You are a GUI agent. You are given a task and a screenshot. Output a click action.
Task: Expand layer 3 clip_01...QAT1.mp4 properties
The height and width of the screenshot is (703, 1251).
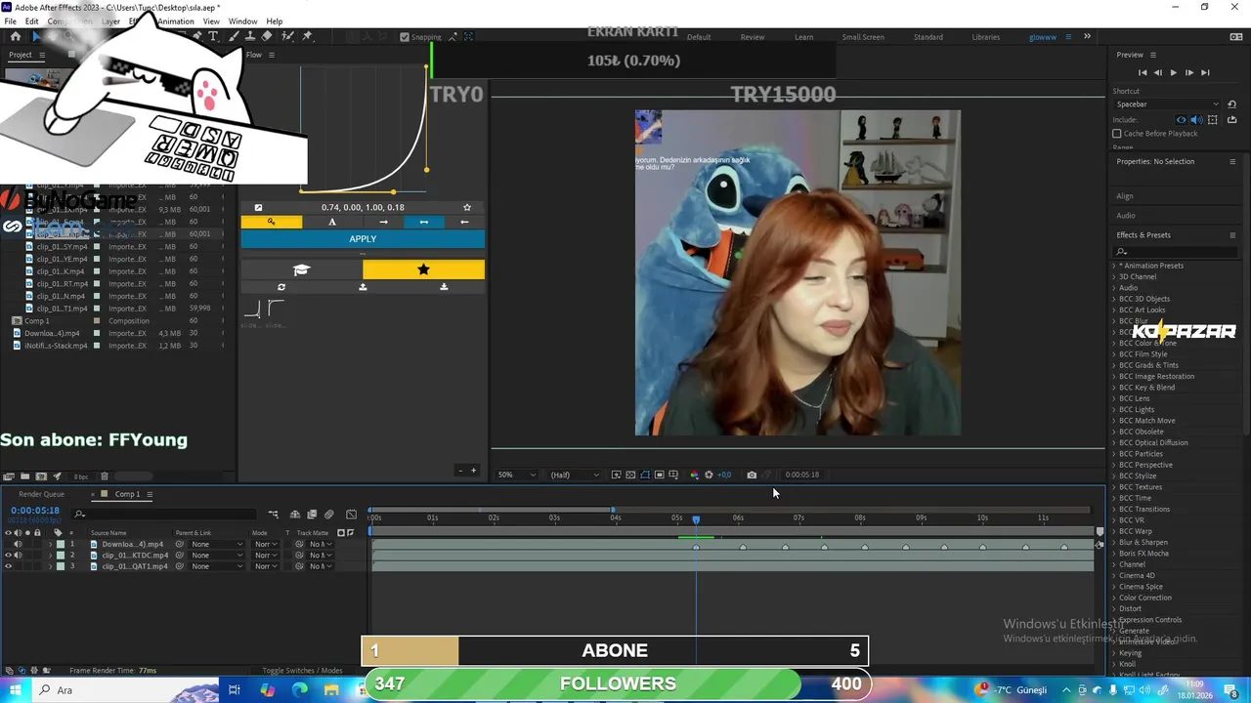click(x=50, y=566)
